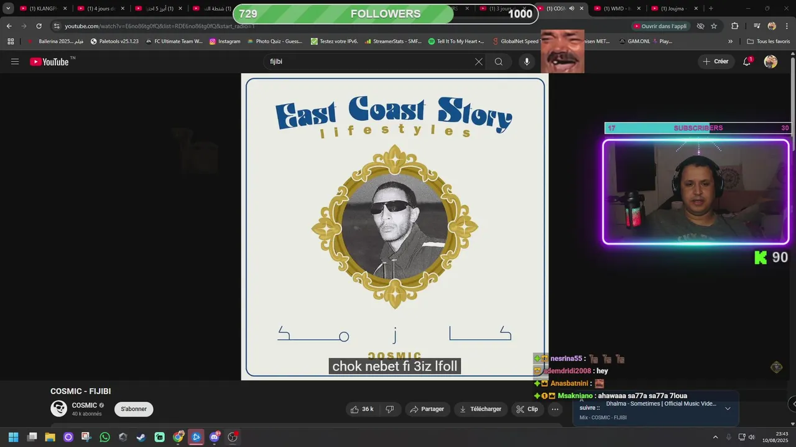The width and height of the screenshot is (796, 447).
Task: Switch to the WMD tab
Action: [616, 9]
